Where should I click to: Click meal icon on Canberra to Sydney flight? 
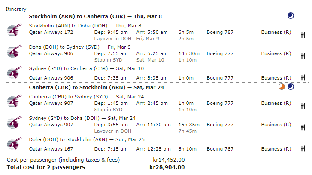(303, 106)
